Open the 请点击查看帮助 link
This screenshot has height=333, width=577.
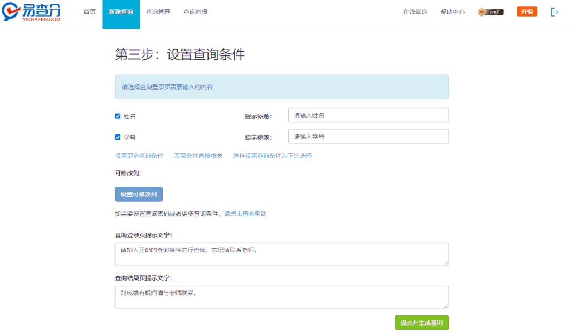click(x=245, y=213)
